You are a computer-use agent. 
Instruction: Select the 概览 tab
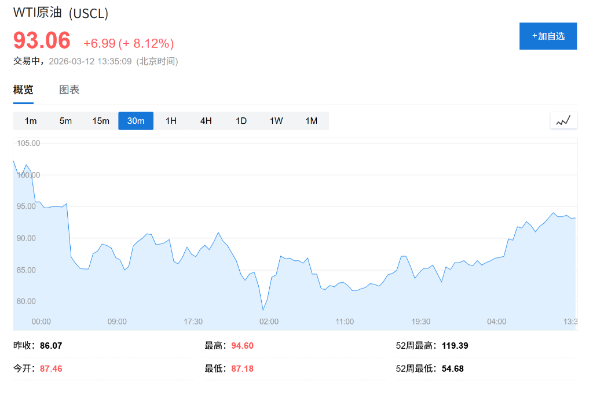(x=22, y=90)
